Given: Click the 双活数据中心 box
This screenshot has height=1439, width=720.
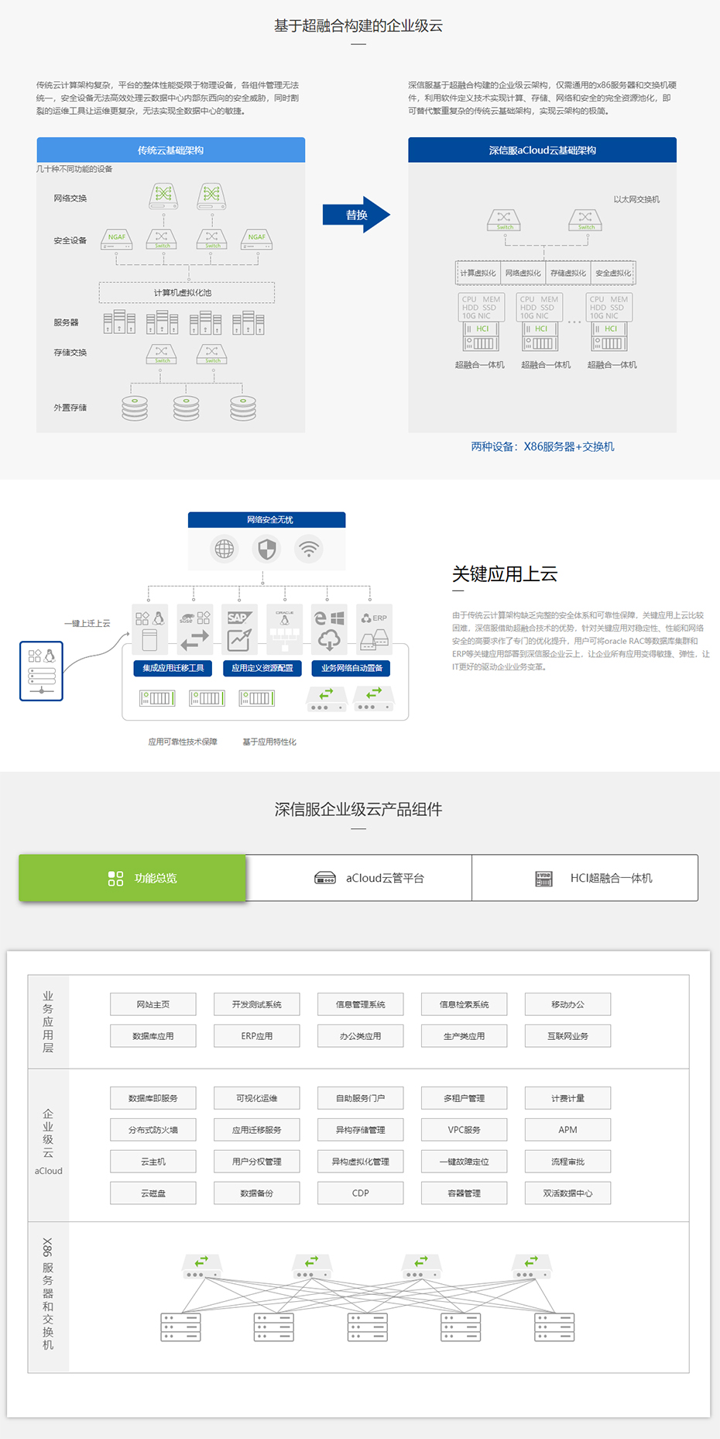Looking at the screenshot, I should point(568,1193).
